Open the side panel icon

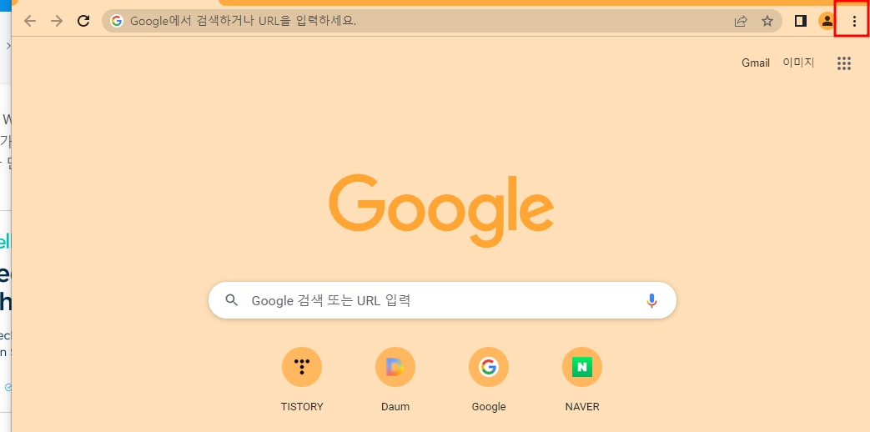point(800,21)
